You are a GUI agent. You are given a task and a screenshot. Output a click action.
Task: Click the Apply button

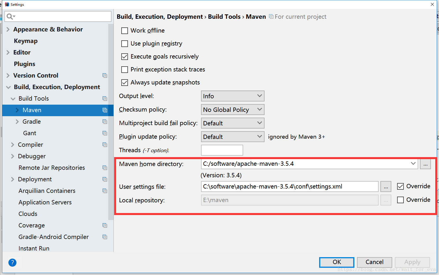412,262
